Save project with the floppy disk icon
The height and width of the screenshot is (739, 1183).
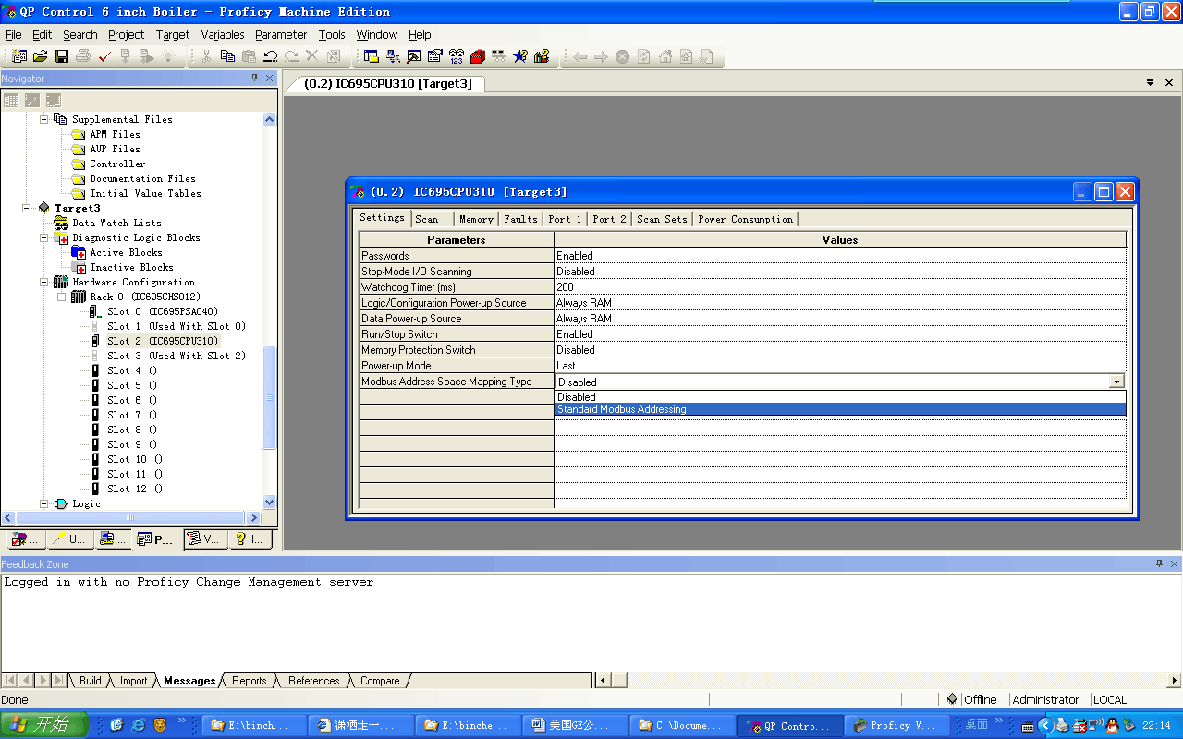62,56
